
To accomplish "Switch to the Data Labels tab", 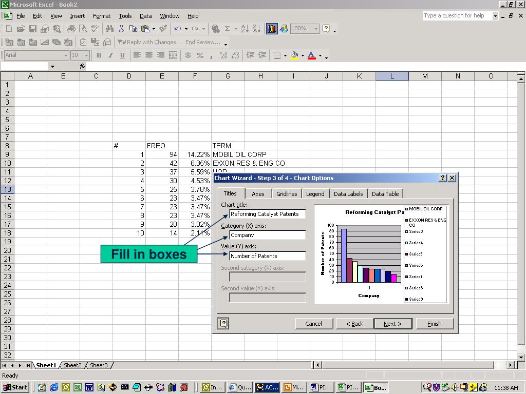I will (348, 193).
